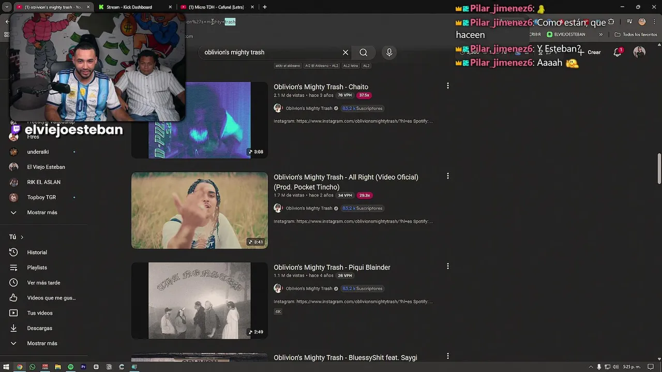
Task: Open RIK EL ASLAN subscription channel
Action: click(43, 182)
